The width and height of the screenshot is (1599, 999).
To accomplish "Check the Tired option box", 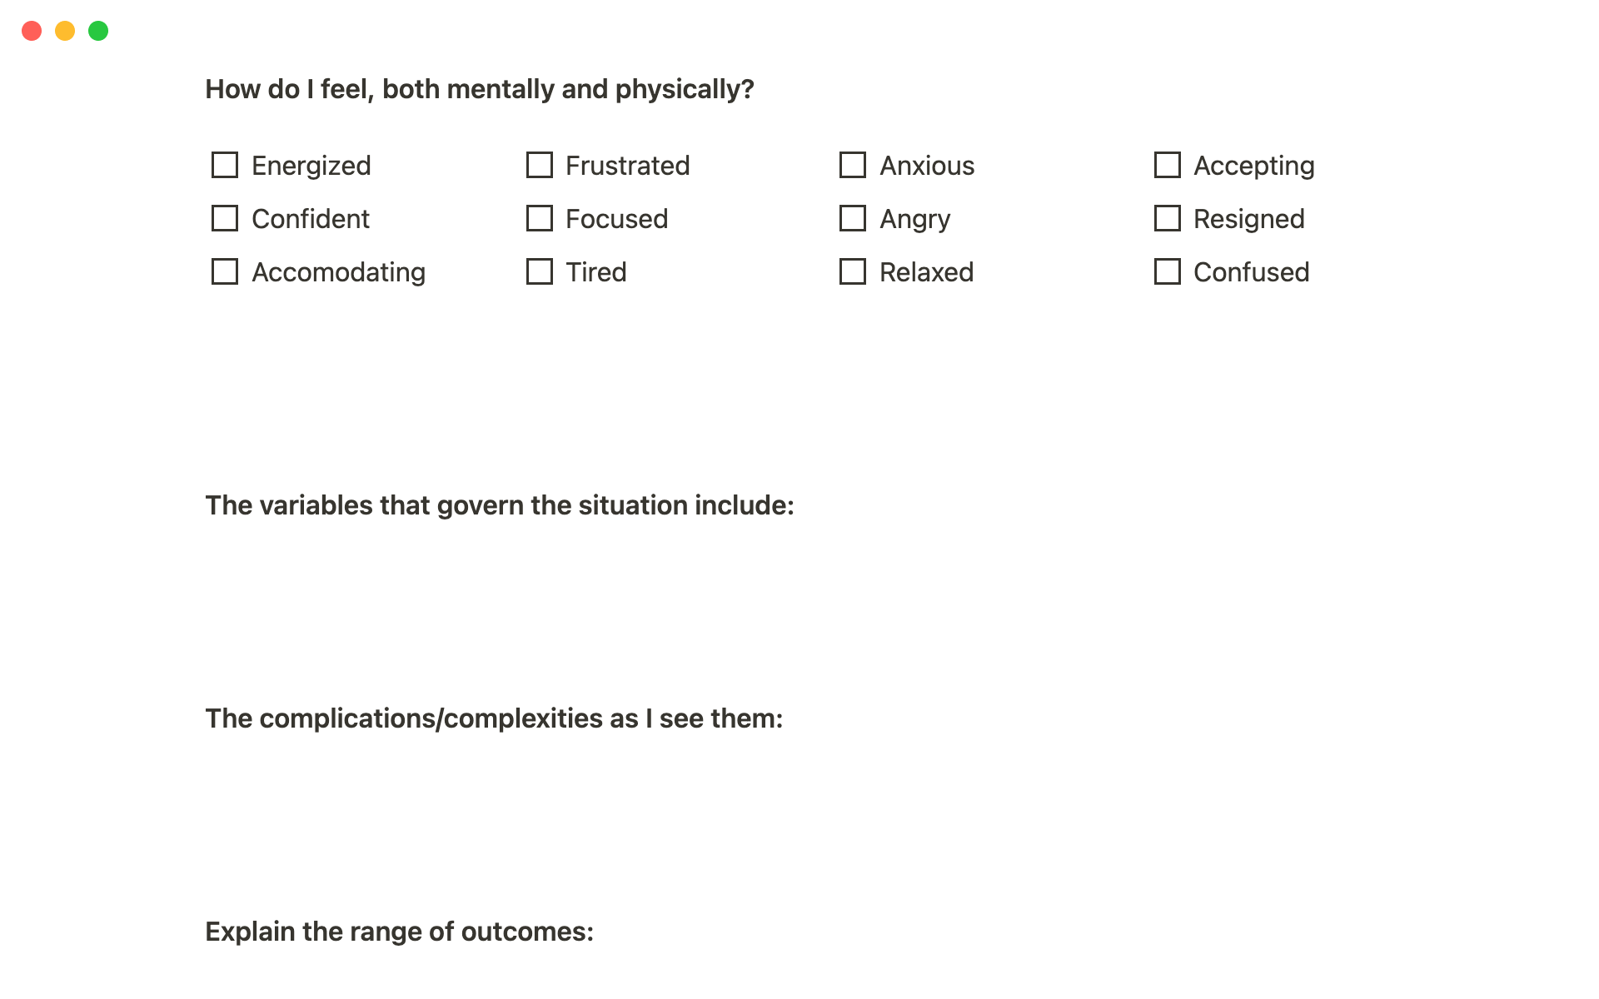I will coord(540,271).
